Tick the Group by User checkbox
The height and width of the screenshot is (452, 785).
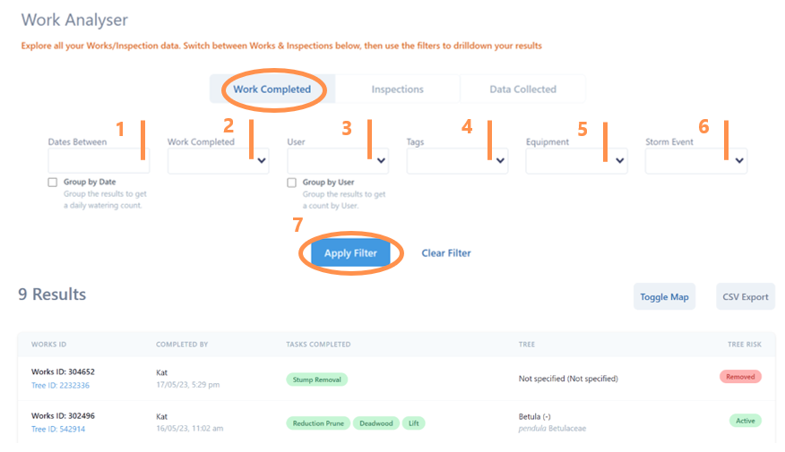coord(292,183)
